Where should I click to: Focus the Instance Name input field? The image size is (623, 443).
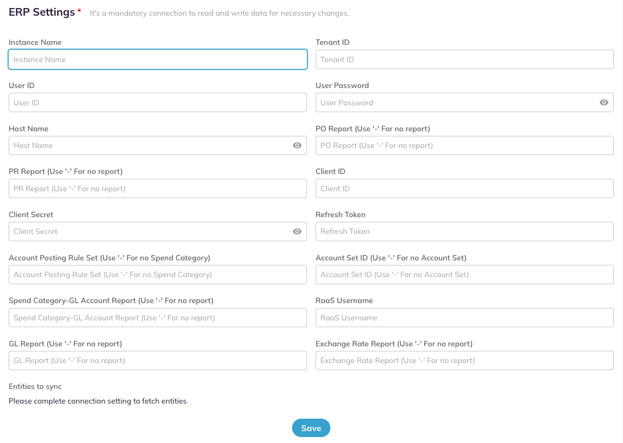pos(158,59)
